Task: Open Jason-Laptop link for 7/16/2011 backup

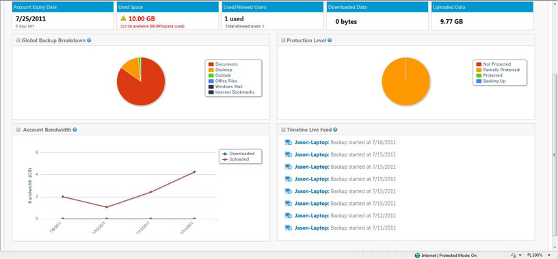Action: pyautogui.click(x=312, y=142)
